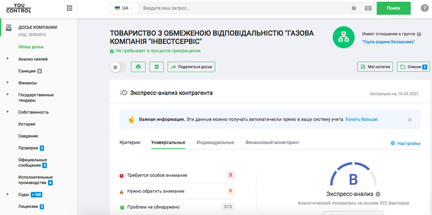Open Анализ связей menu item
The width and height of the screenshot is (432, 215).
pos(33,59)
